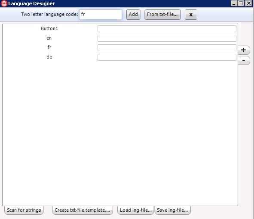Click Create txt-file template button
Screen dimensions: 254x219
coord(83,210)
